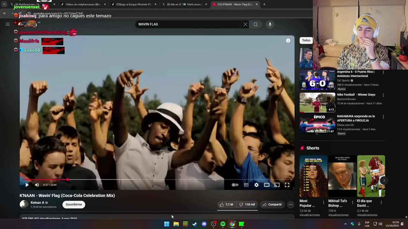This screenshot has width=408, height=229.
Task: Play the paused Wavin' Flag video
Action: (x=27, y=185)
